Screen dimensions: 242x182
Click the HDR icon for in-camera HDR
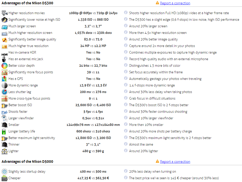coord(5,55)
